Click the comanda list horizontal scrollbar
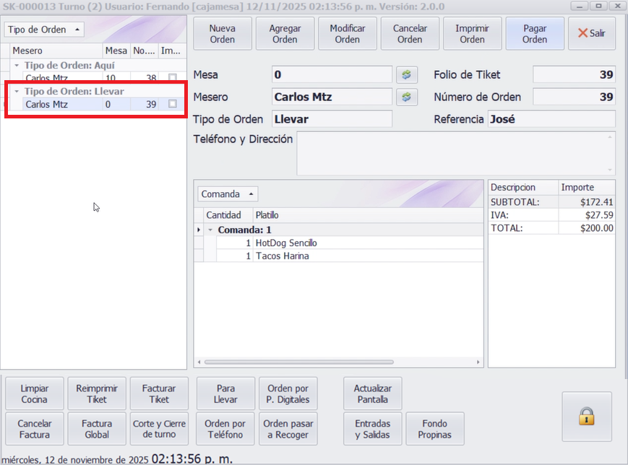628x465 pixels. coord(299,362)
